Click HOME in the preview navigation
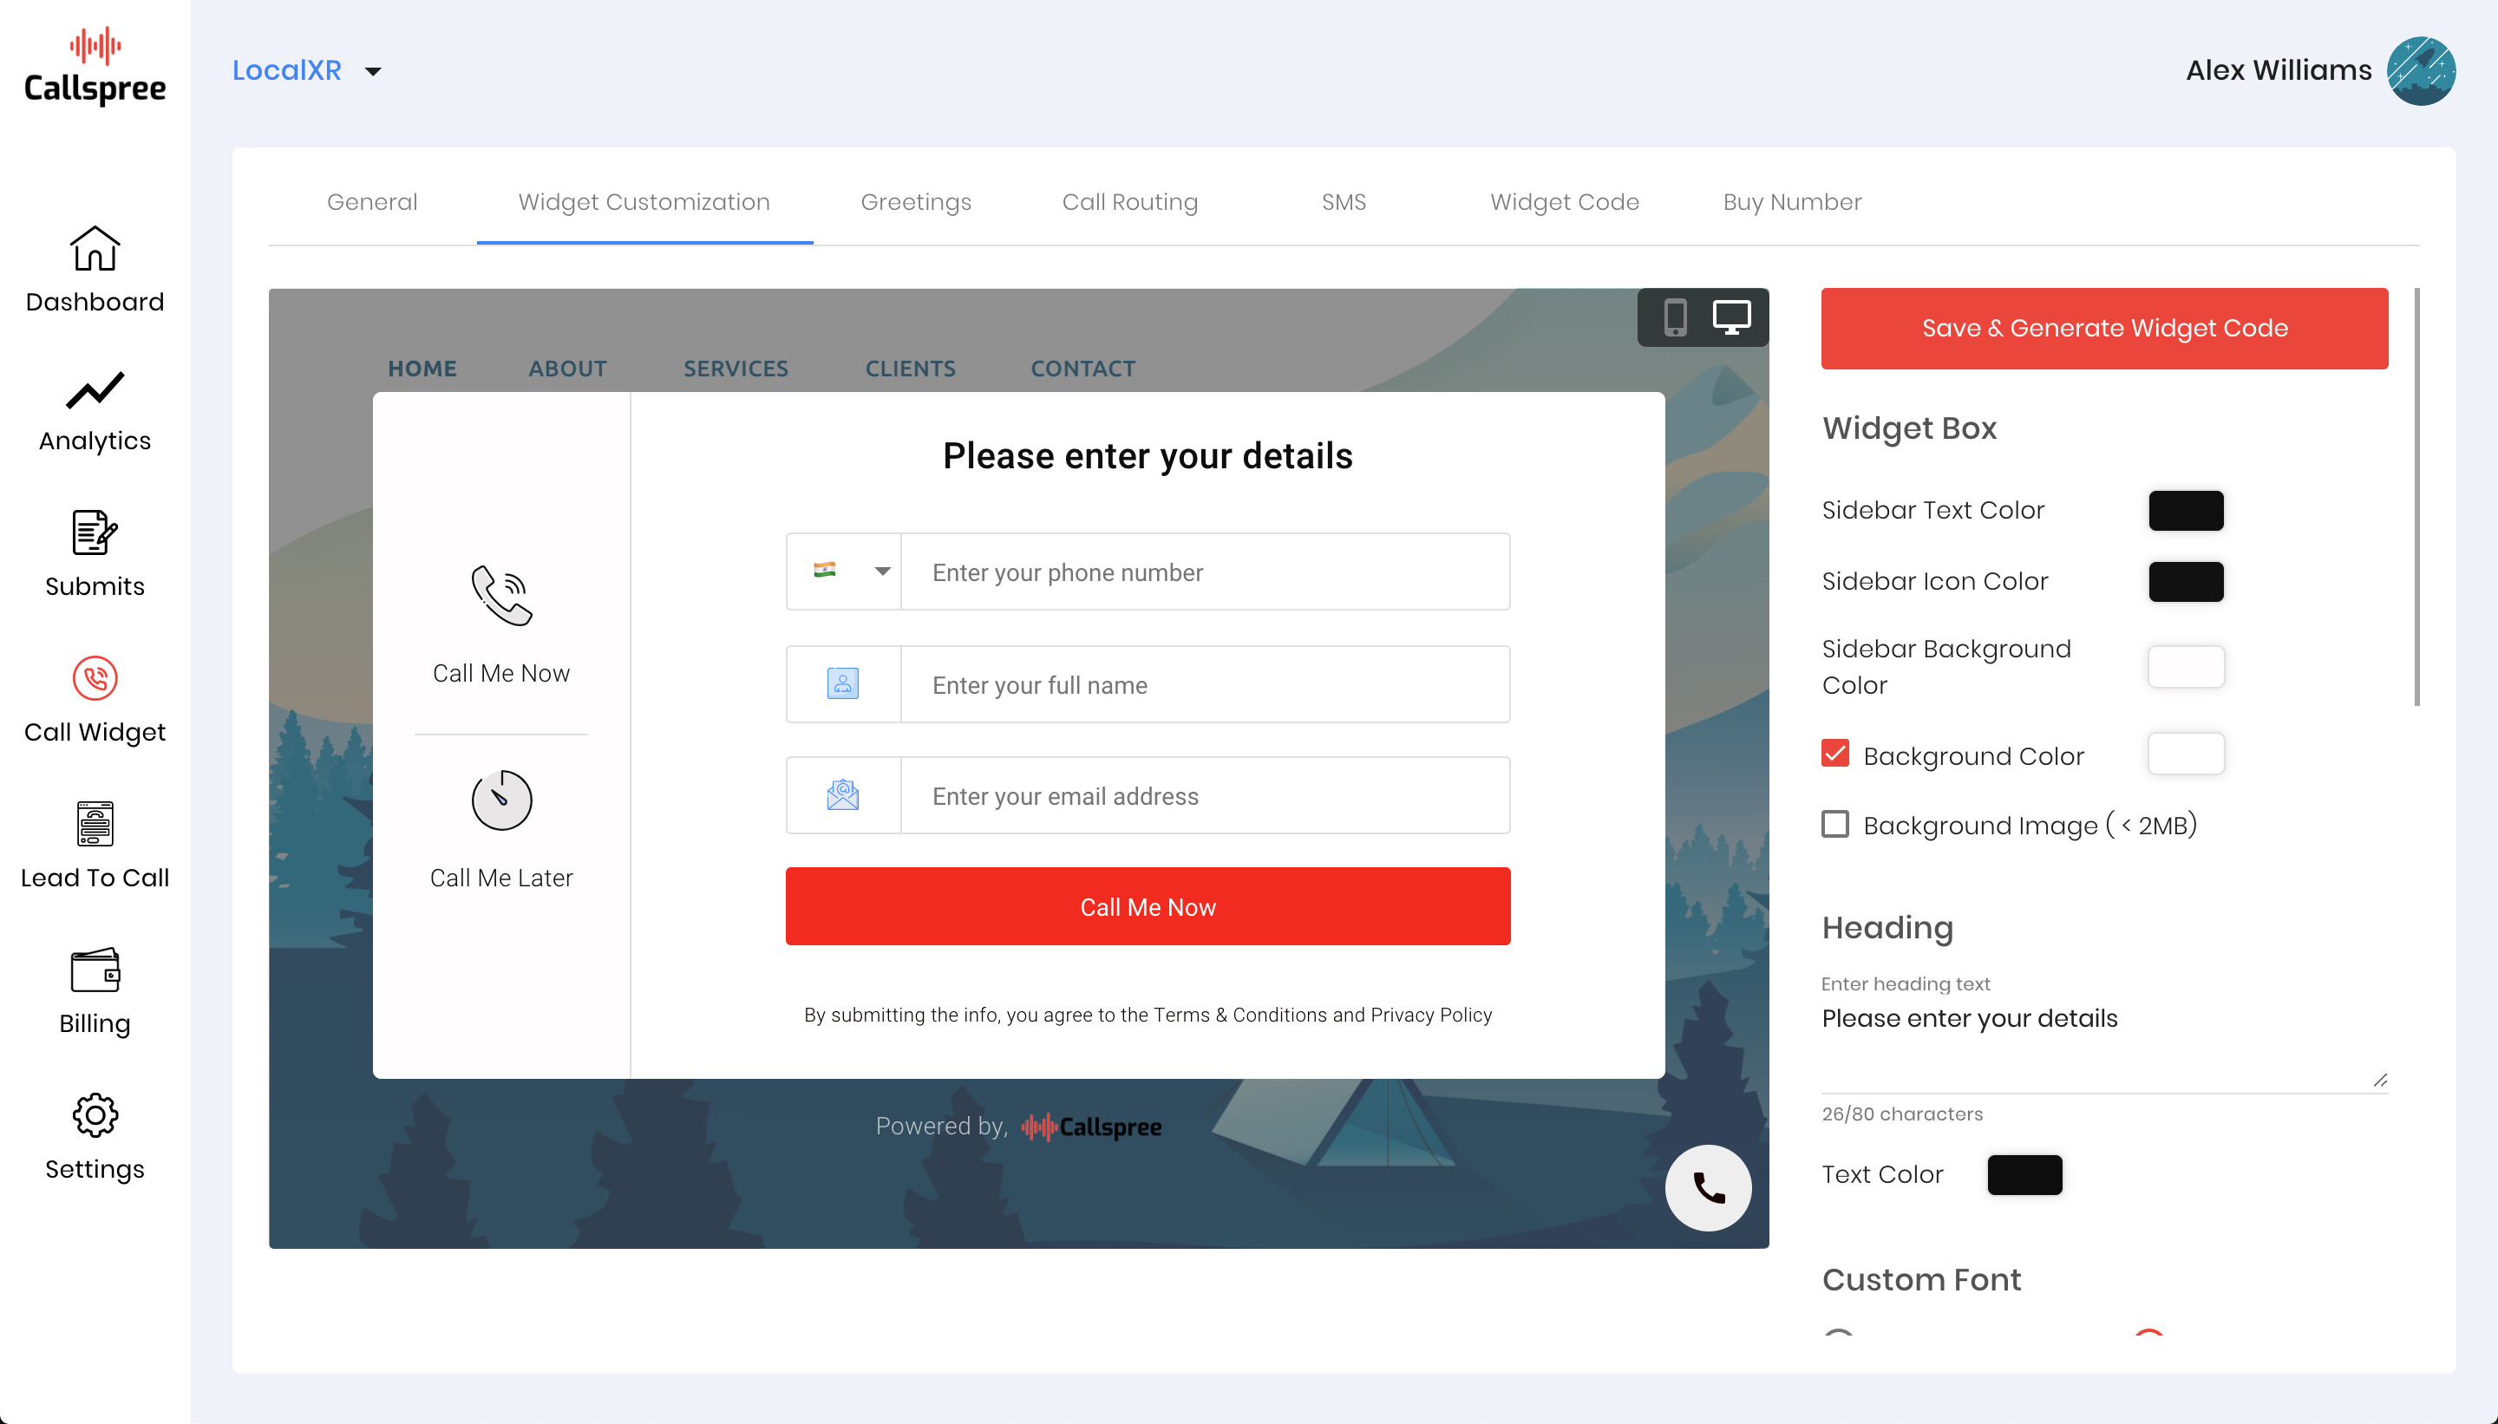 point(422,368)
